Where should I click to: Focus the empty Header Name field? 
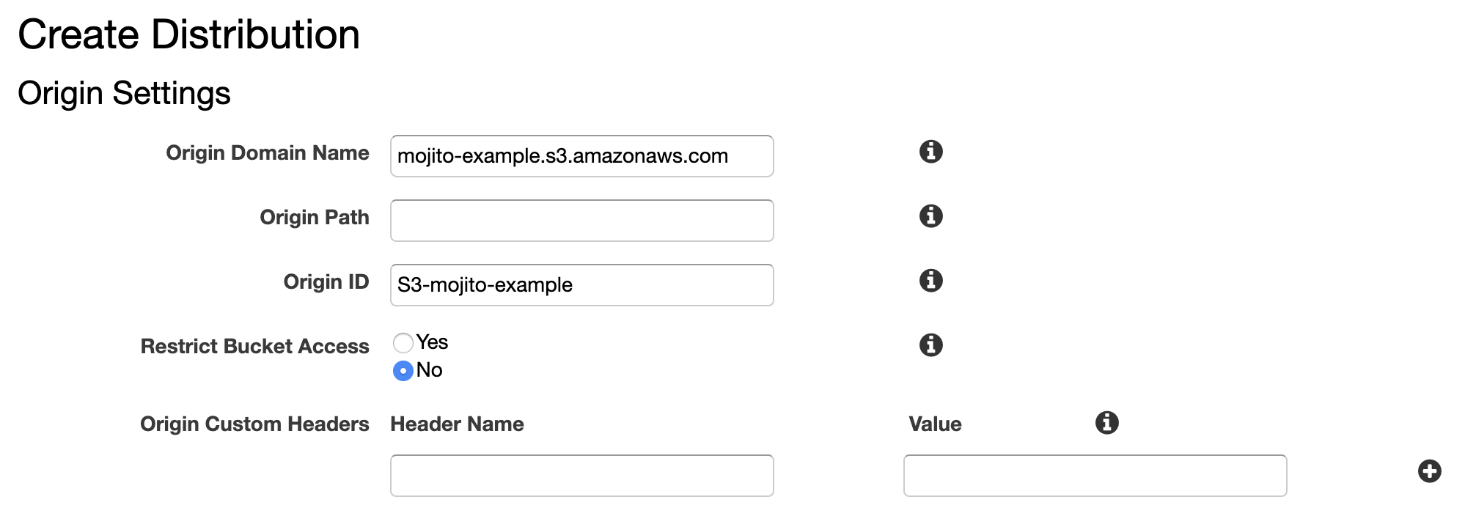[581, 475]
